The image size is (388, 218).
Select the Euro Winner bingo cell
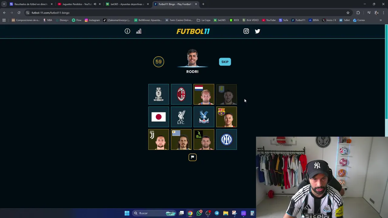click(159, 94)
